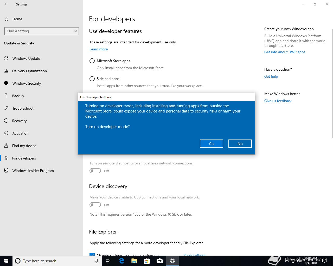Go back with the Settings back arrow
Screen dimensions: 333x266
[x=6, y=4]
